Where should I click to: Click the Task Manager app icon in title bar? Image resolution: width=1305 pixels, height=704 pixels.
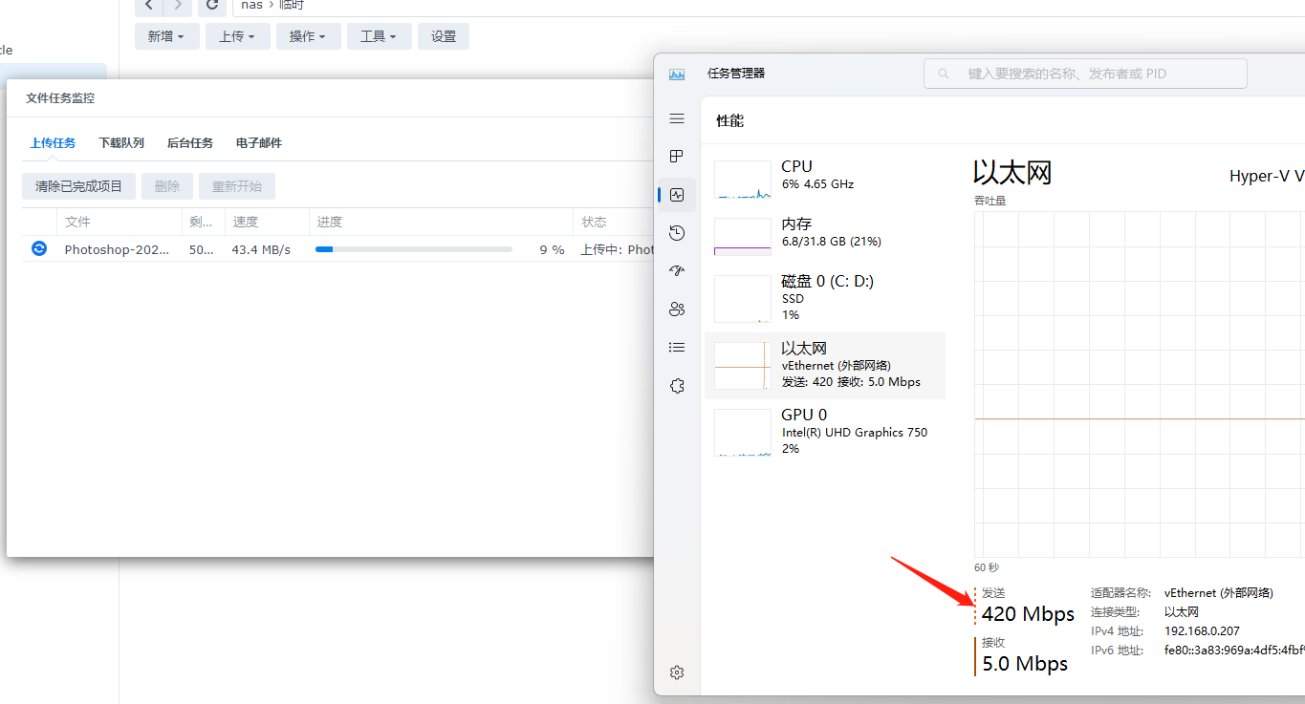coord(677,74)
